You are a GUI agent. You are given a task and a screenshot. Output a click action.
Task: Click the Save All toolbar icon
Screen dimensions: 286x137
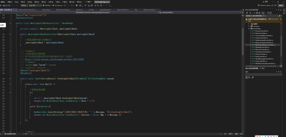point(9,5)
